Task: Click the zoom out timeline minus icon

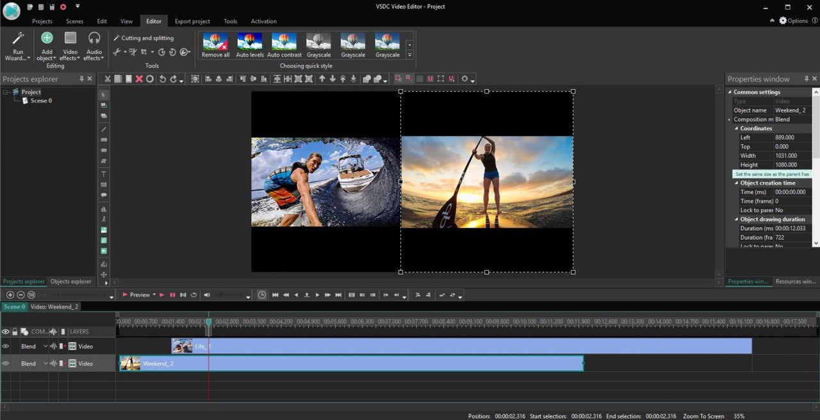Action: (20, 295)
